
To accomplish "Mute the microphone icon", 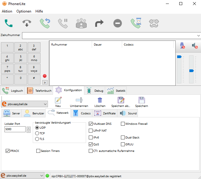I will (182, 45).
